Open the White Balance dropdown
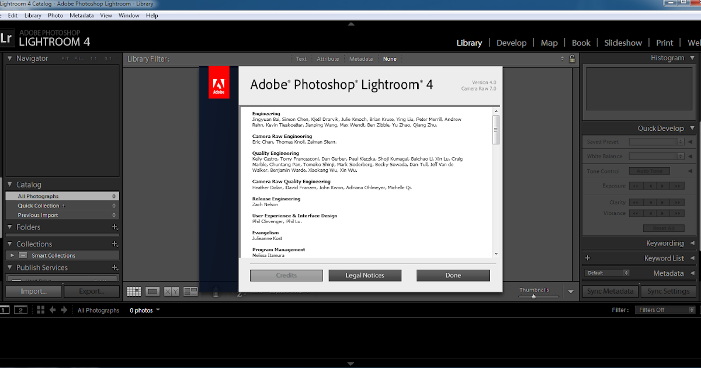Viewport: 701px width, 368px height. [x=657, y=156]
